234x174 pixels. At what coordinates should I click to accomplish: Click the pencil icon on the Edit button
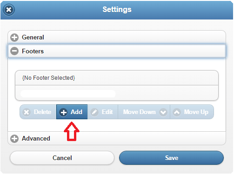click(94, 112)
